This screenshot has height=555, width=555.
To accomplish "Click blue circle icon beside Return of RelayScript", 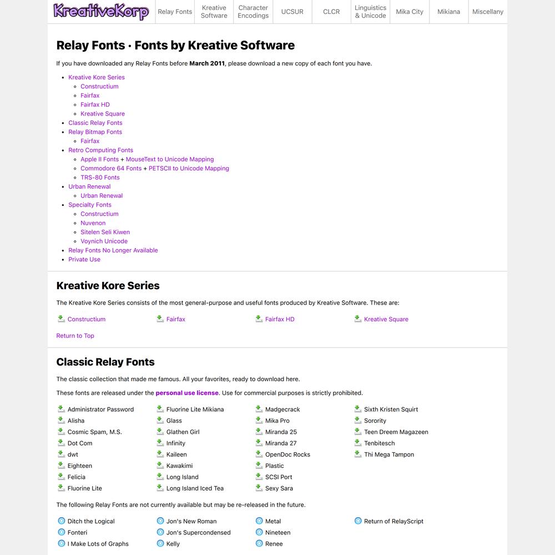I will pos(358,521).
